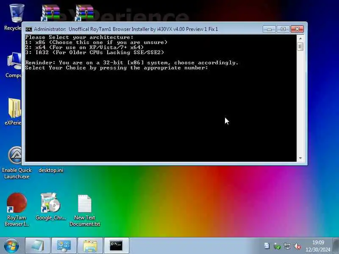Click the document tray icon in notification area

click(x=267, y=246)
